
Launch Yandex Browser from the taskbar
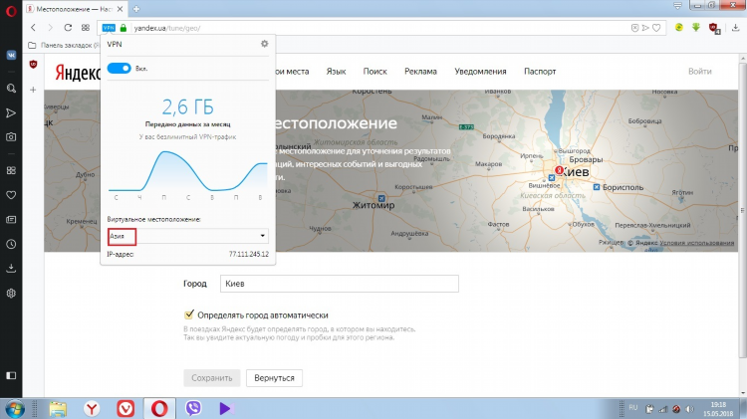point(92,409)
